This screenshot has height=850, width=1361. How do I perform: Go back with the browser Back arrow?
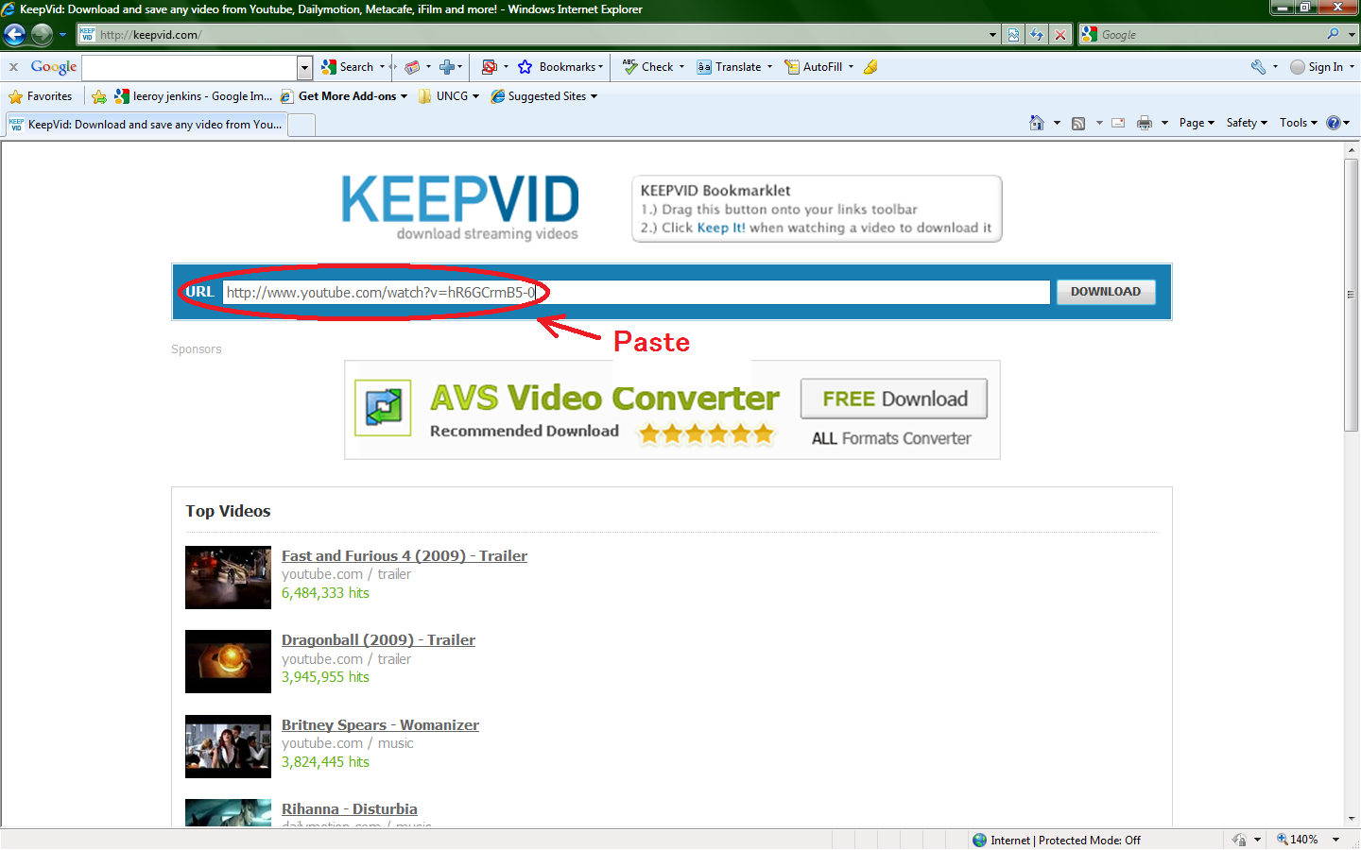(x=14, y=35)
